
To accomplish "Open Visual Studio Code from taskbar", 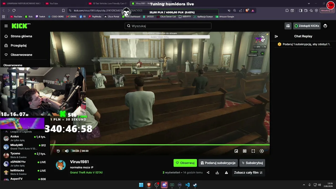I will (187, 185).
